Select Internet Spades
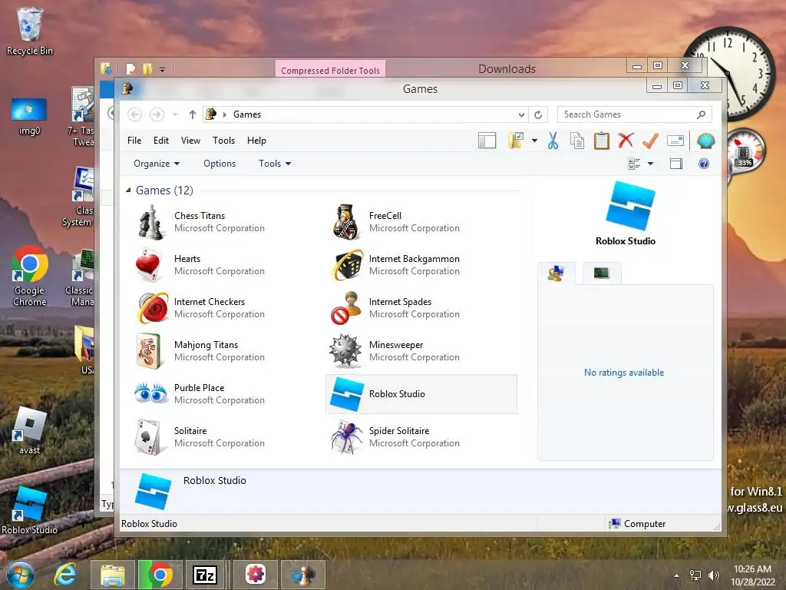The height and width of the screenshot is (590, 786). pos(421,308)
